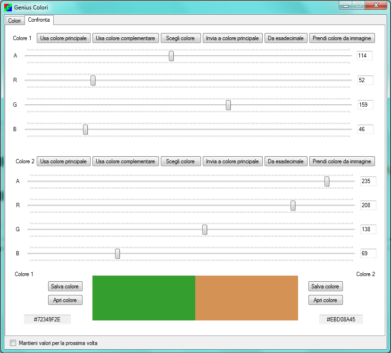Screen dimensions: 391x353
Task: Click the Colore 1 alpha slider thumb
Action: pos(171,56)
